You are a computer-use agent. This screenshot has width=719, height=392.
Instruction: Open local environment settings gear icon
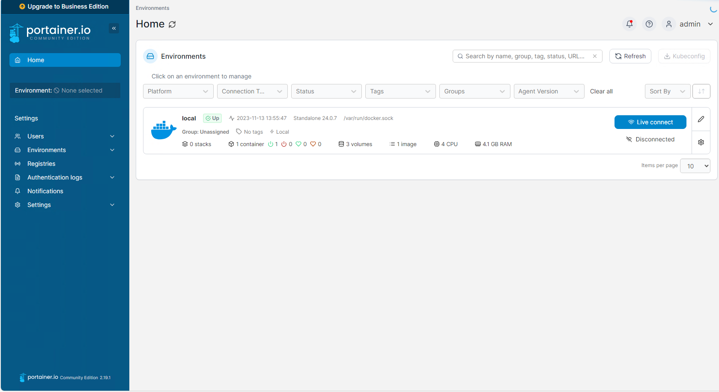point(701,142)
